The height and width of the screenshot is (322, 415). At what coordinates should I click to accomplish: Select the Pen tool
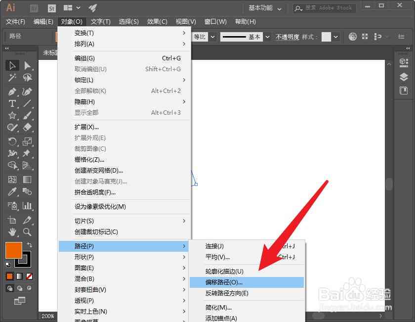(x=12, y=92)
